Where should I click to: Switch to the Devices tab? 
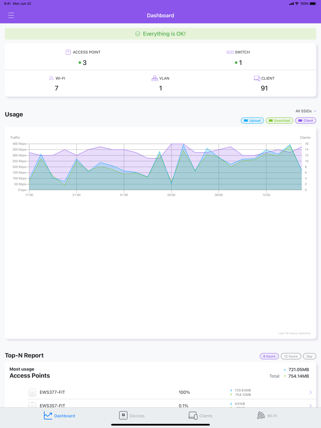tap(132, 415)
